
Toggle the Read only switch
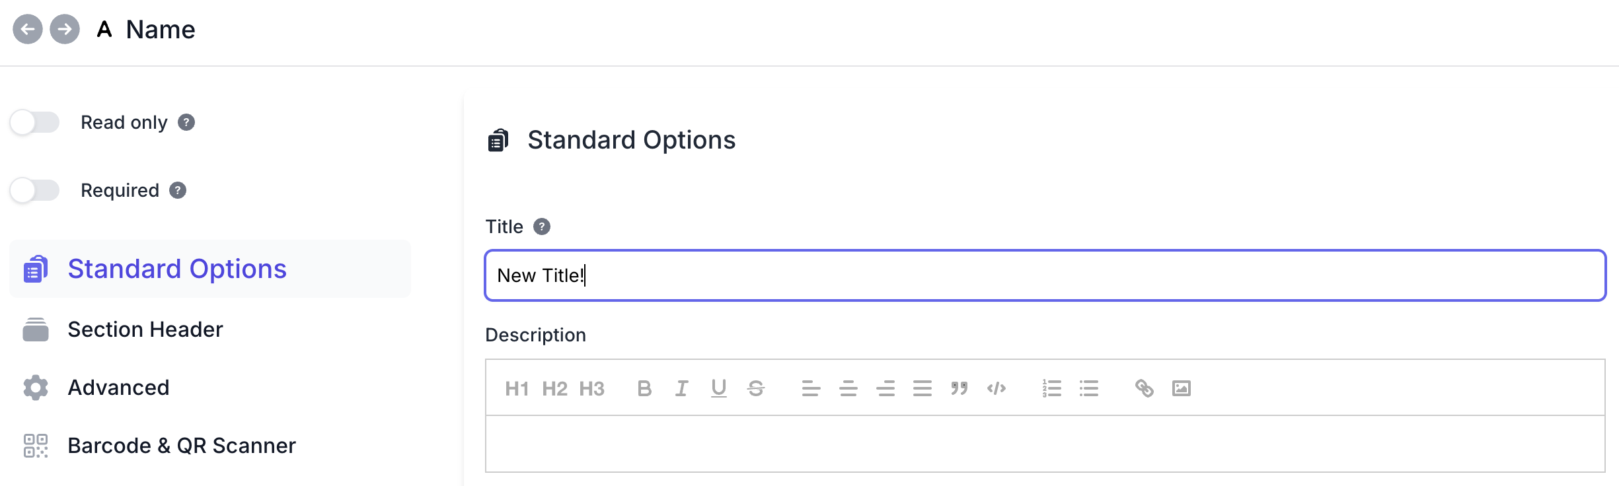(x=35, y=122)
